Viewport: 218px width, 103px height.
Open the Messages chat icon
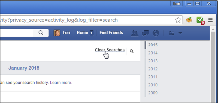pos(145,33)
